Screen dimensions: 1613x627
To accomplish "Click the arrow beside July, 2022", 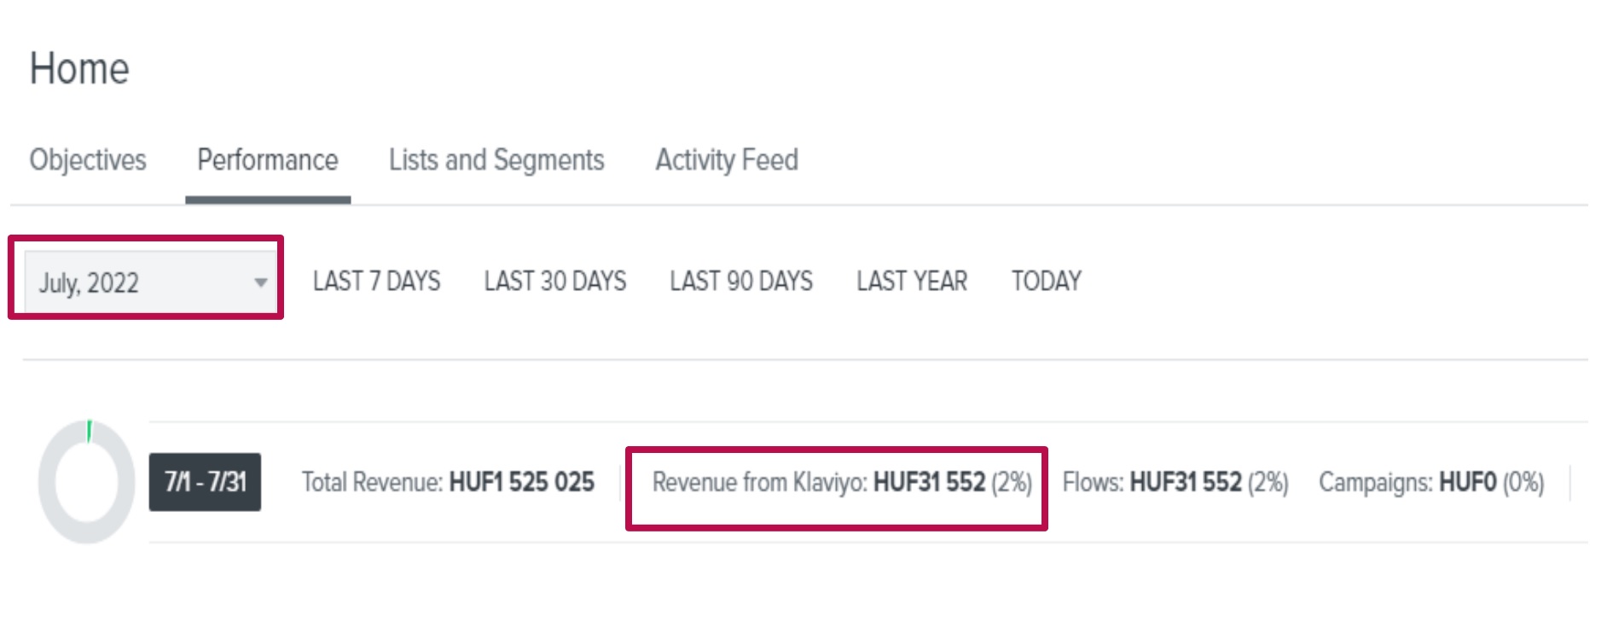I will tap(261, 282).
